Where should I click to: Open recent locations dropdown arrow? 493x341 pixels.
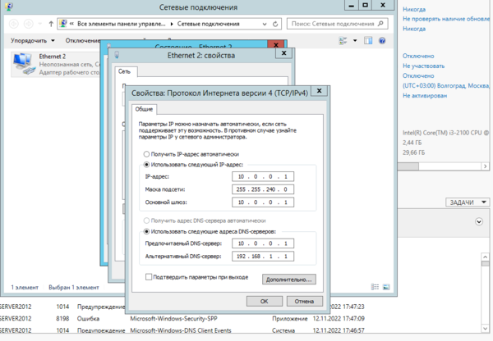[x=40, y=24]
